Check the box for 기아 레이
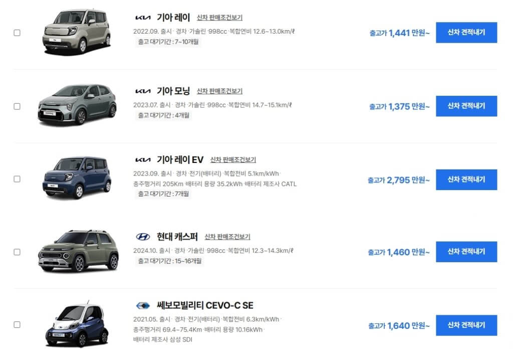513x357 pixels. (x=17, y=33)
